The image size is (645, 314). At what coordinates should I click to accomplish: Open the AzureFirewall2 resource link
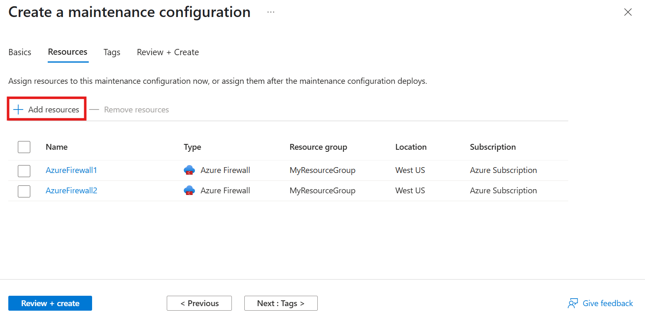coord(71,190)
